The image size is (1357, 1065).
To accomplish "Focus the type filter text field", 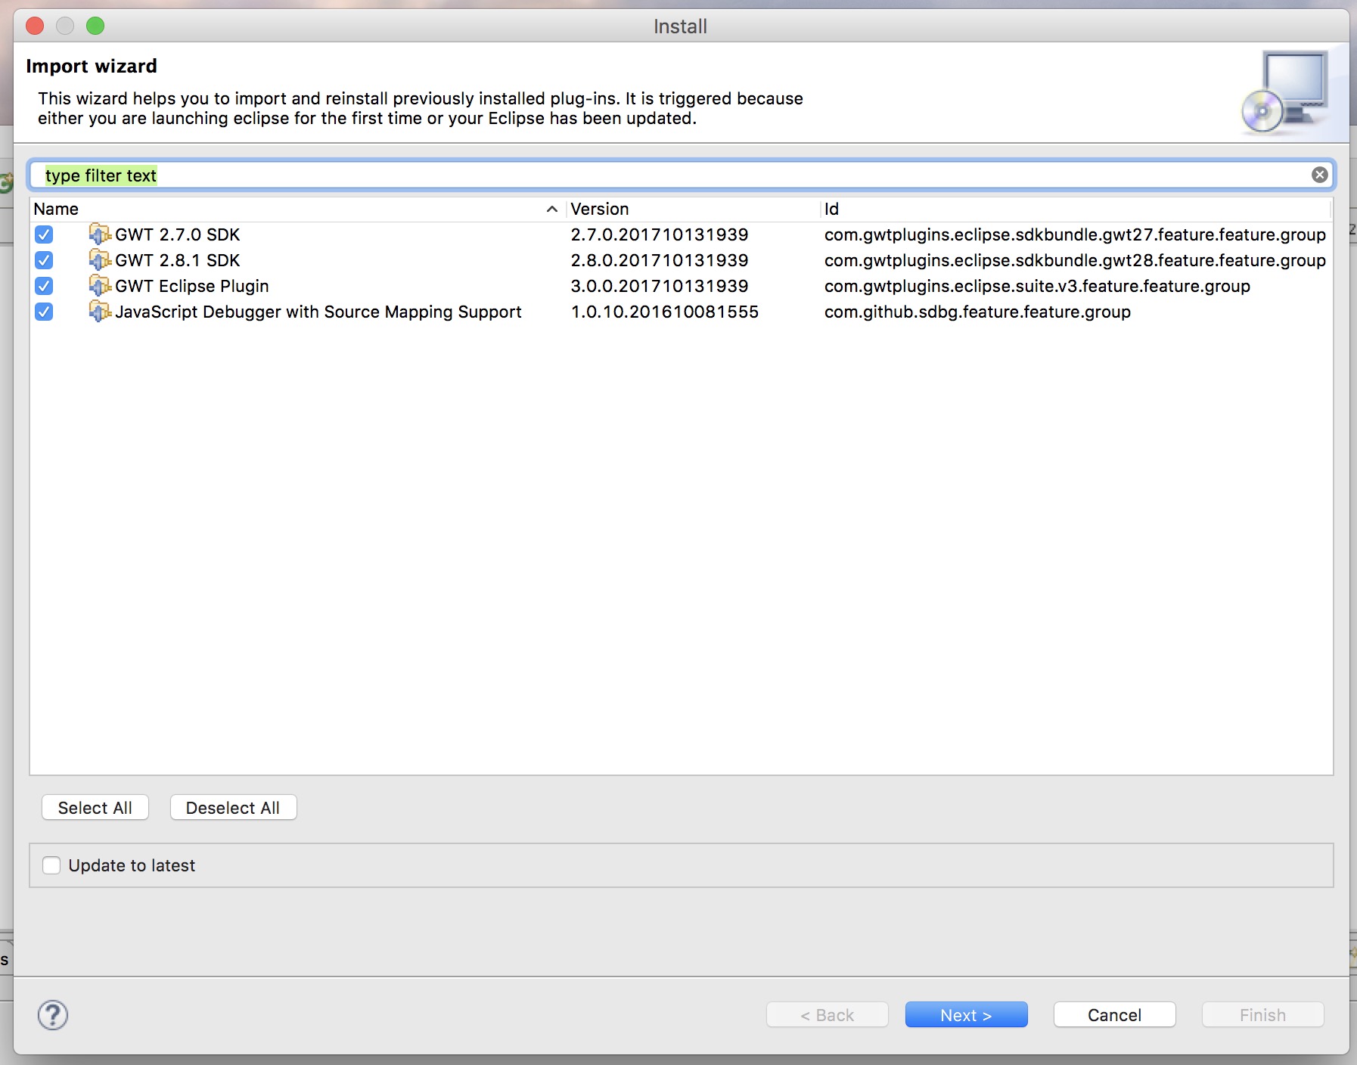I will tap(666, 175).
